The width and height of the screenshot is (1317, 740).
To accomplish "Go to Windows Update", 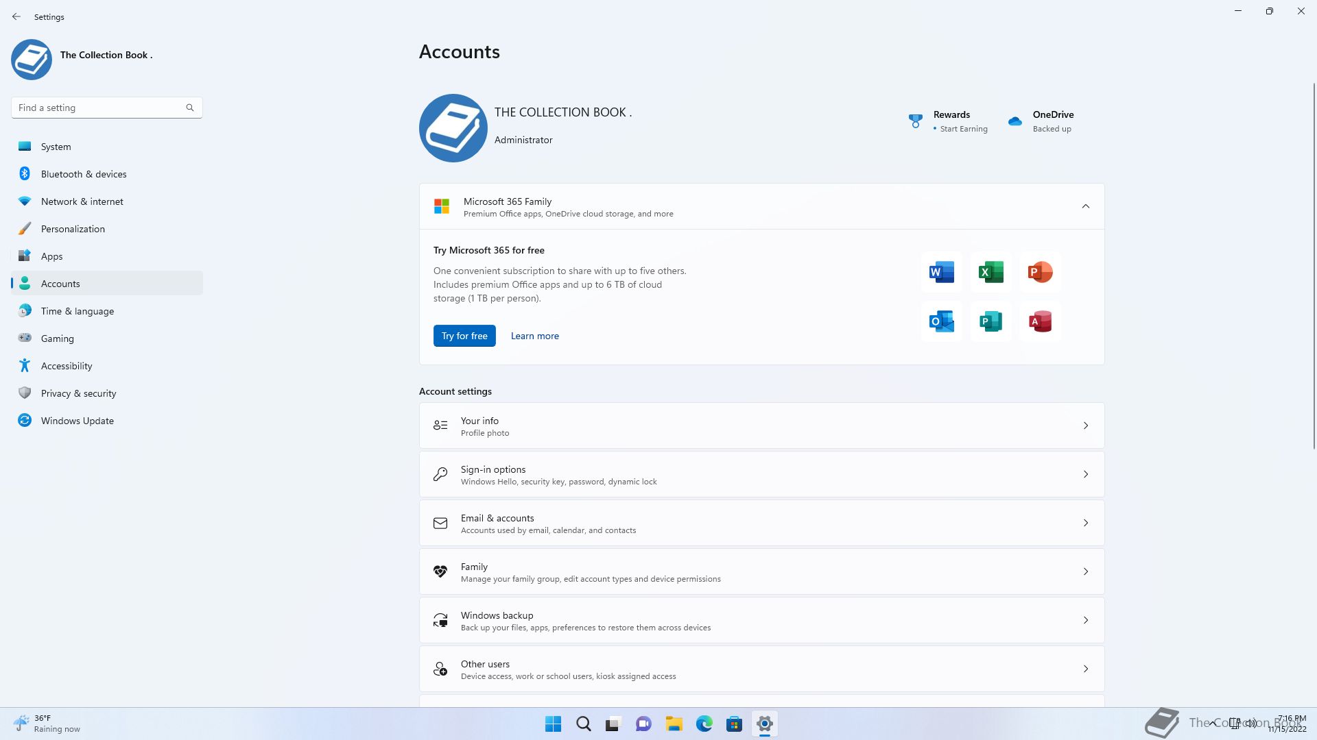I will coord(107,421).
